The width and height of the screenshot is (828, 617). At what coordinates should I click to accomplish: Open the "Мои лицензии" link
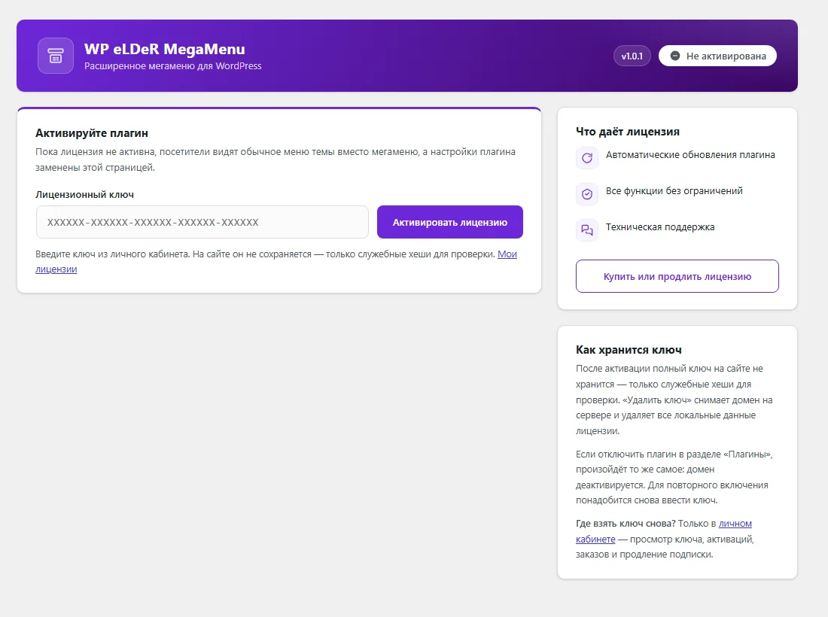tap(507, 254)
